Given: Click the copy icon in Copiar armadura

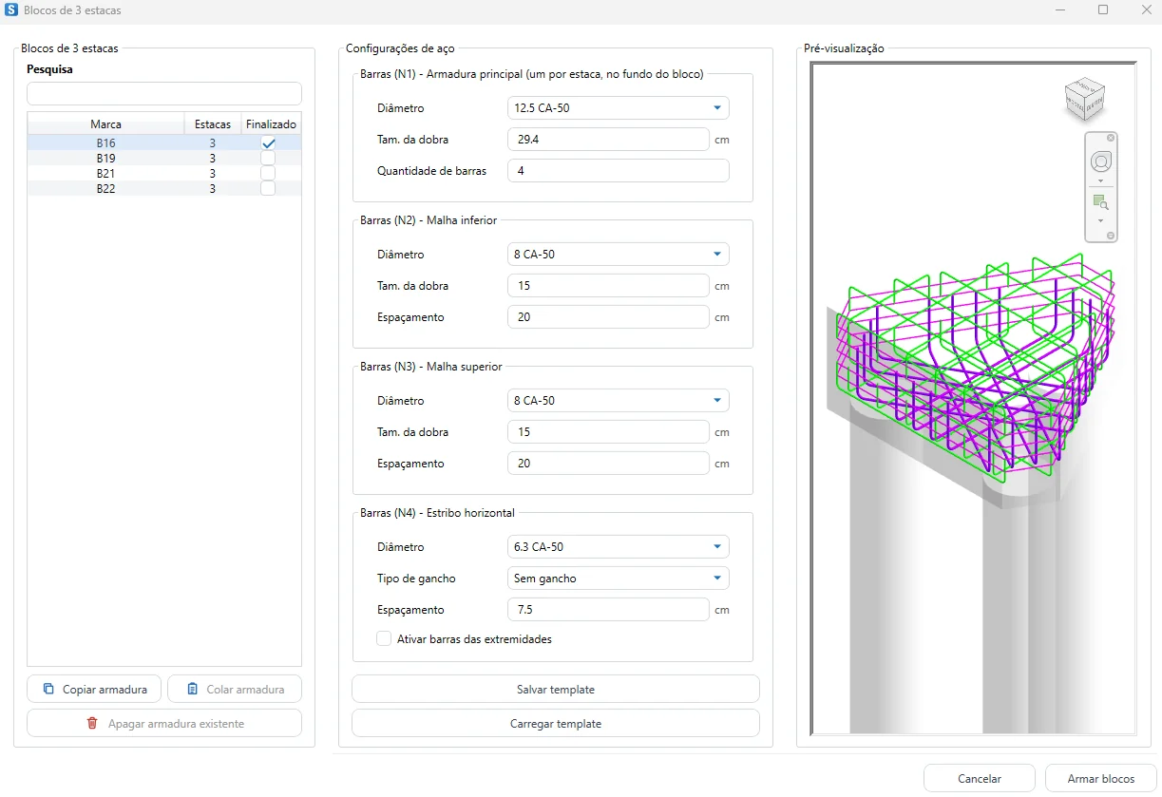Looking at the screenshot, I should coord(48,689).
